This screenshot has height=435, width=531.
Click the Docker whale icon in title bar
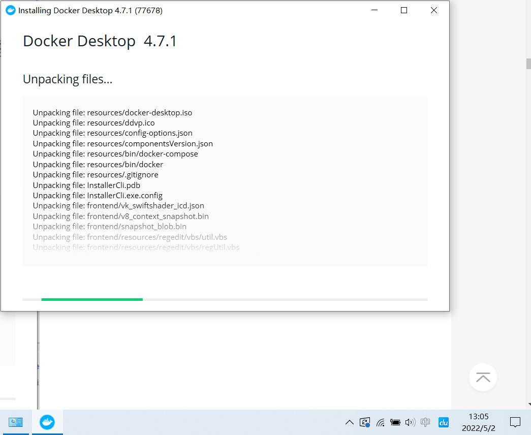11,11
